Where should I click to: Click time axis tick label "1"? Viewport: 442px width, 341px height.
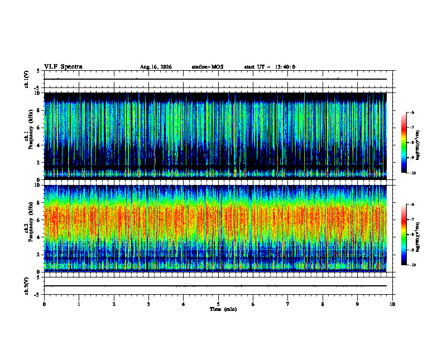pyautogui.click(x=79, y=304)
